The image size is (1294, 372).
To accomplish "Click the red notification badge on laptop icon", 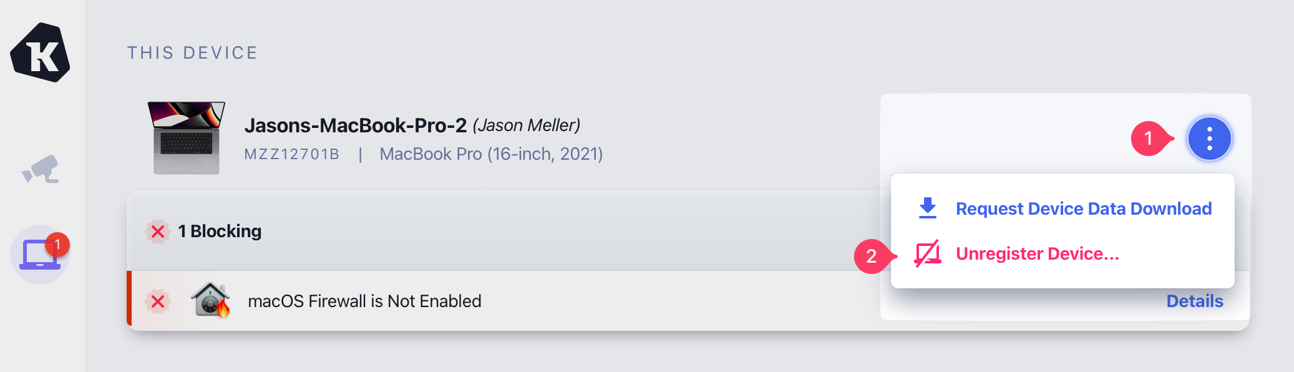I will pyautogui.click(x=57, y=245).
